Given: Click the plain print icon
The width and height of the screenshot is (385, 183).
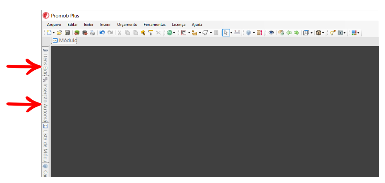Looking at the screenshot, I should 92,33.
